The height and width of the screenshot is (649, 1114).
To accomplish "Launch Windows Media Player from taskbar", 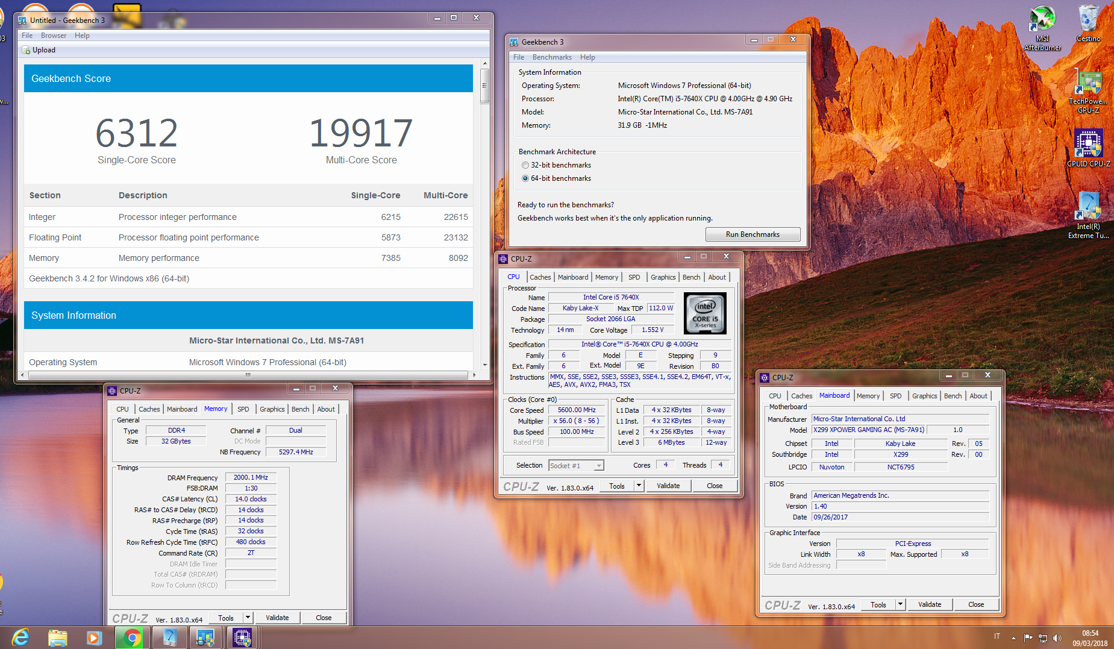I will (94, 638).
